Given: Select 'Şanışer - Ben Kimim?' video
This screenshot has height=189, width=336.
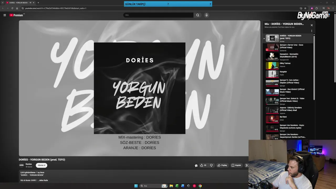Looking at the screenshot, I should [x=288, y=92].
